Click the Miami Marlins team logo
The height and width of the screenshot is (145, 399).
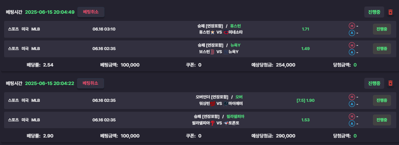[226, 104]
